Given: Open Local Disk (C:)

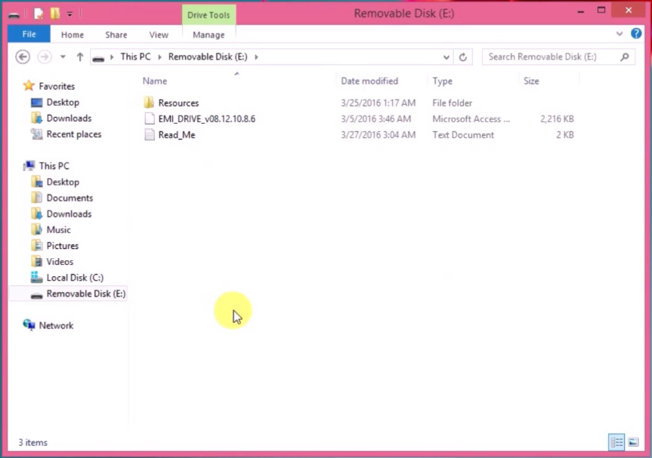Looking at the screenshot, I should click(75, 278).
